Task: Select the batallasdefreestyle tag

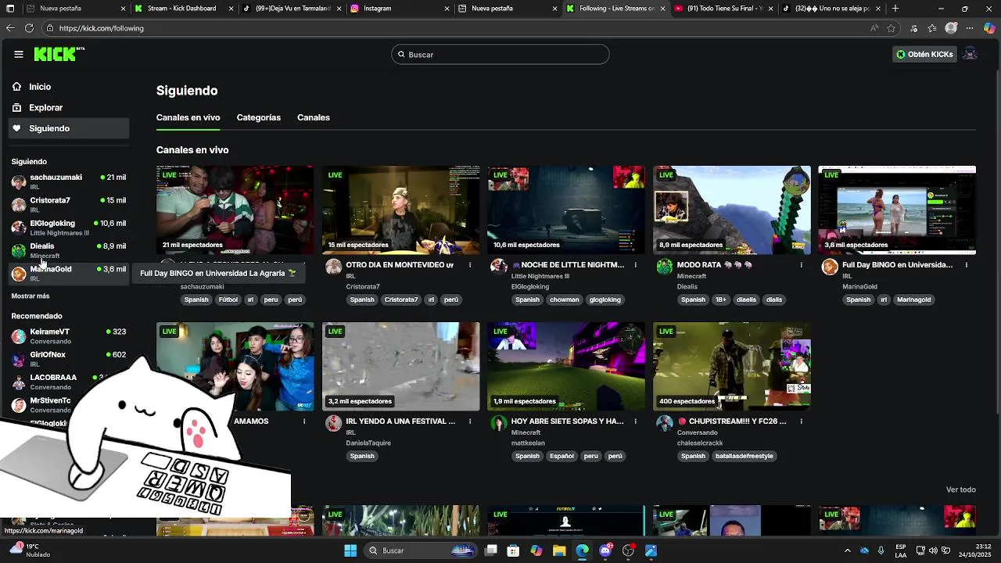Action: pos(744,456)
